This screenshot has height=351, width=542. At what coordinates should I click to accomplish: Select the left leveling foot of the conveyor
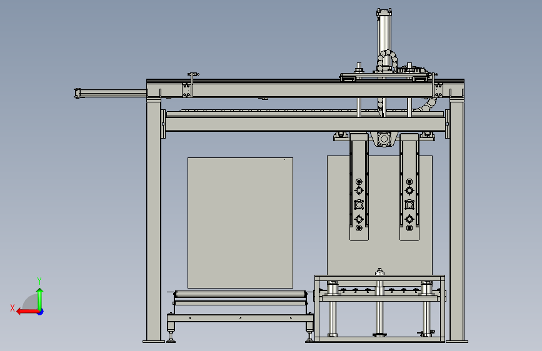171,337
